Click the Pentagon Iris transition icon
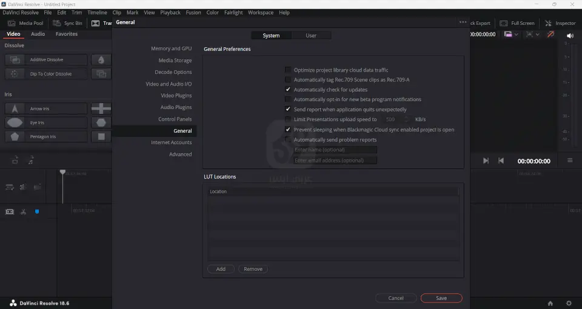582x309 pixels. tap(15, 136)
